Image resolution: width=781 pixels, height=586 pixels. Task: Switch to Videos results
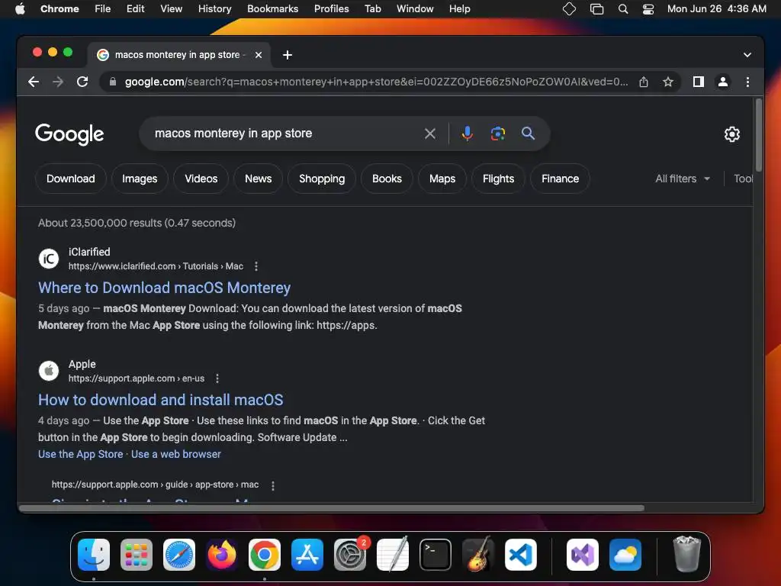201,179
